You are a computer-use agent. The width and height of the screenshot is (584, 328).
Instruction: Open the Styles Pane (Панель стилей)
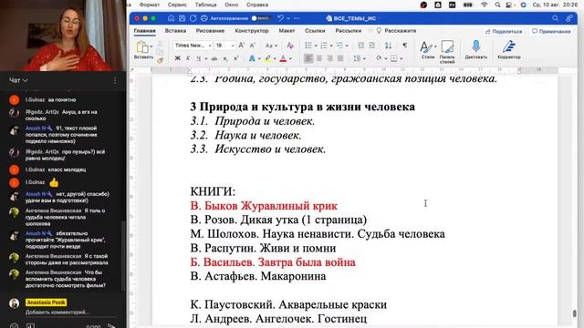447,52
